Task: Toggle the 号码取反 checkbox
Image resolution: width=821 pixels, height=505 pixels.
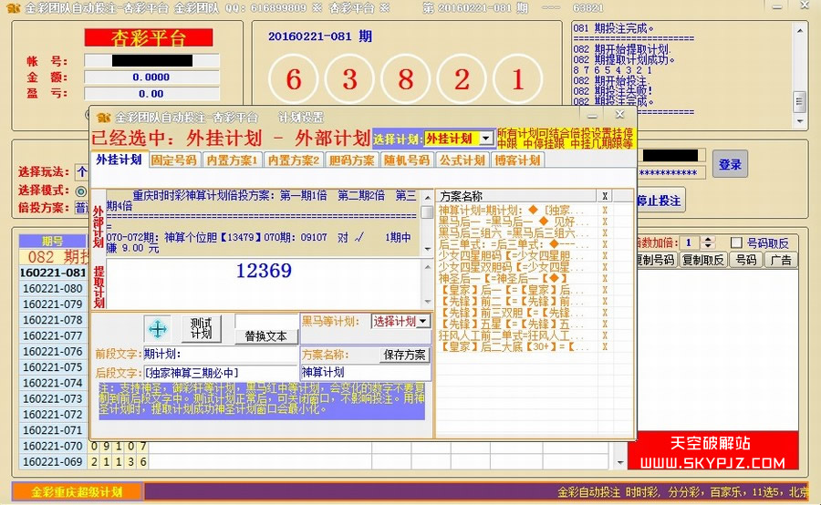Action: [736, 242]
